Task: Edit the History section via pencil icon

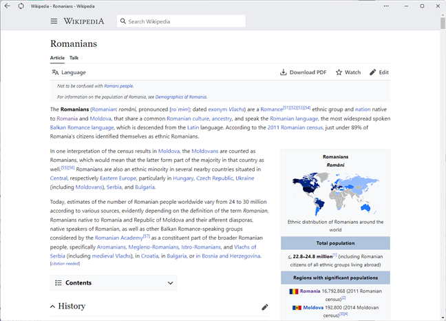Action: click(x=265, y=307)
